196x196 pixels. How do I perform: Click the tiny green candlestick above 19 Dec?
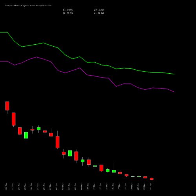(133, 176)
